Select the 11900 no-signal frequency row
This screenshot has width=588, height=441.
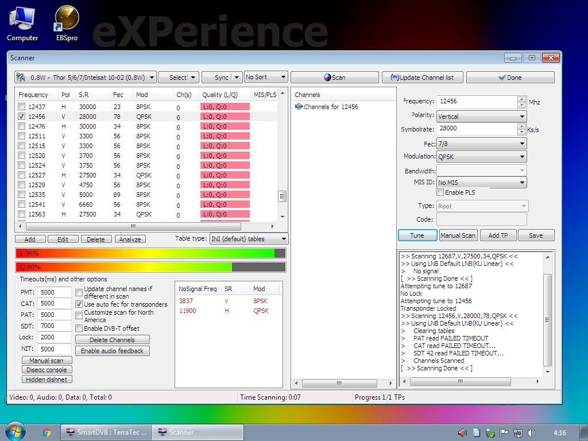(x=228, y=311)
